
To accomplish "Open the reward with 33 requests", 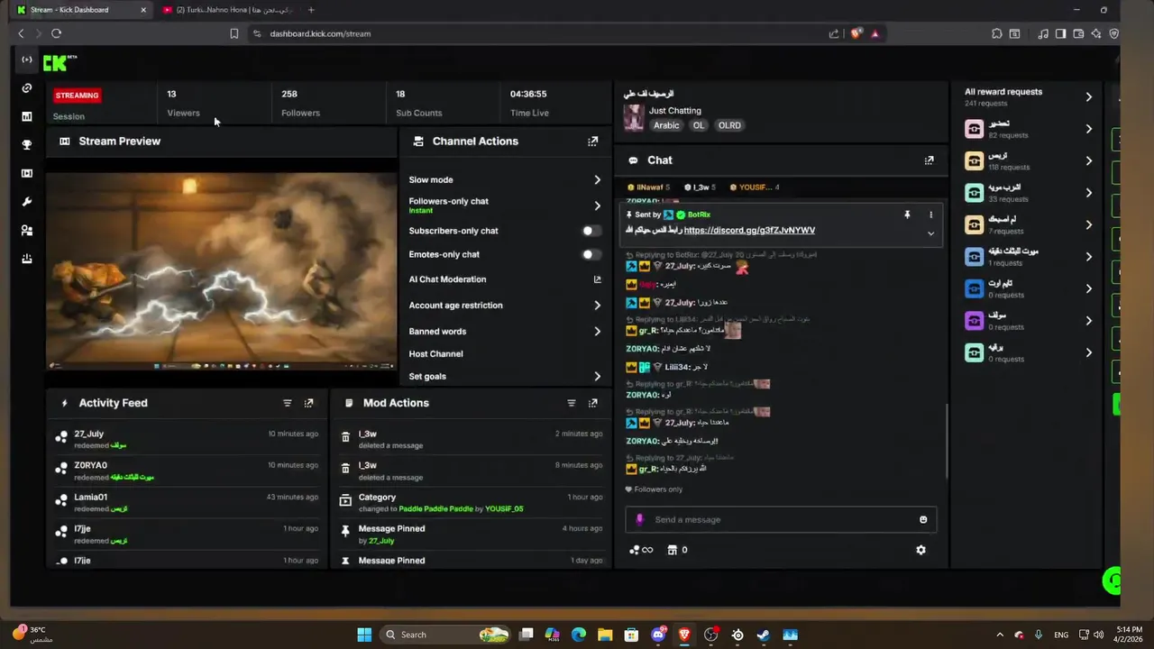I will point(1029,193).
